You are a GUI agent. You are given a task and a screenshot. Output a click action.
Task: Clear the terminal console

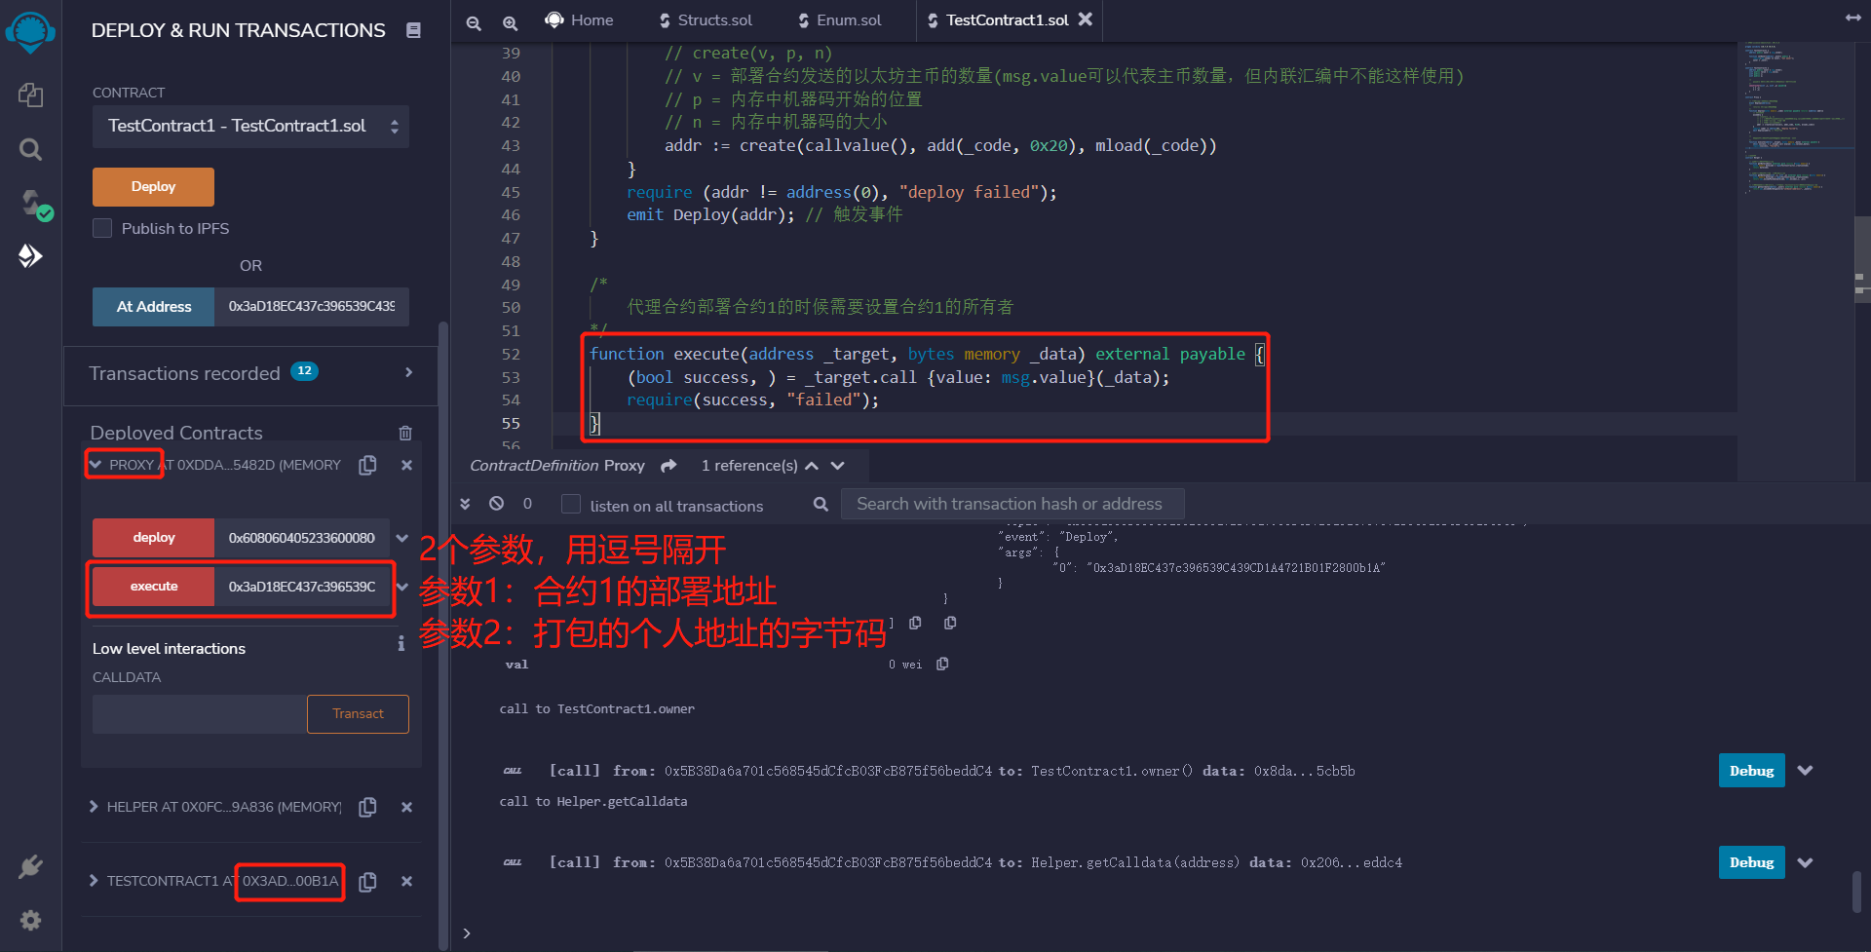pyautogui.click(x=497, y=504)
